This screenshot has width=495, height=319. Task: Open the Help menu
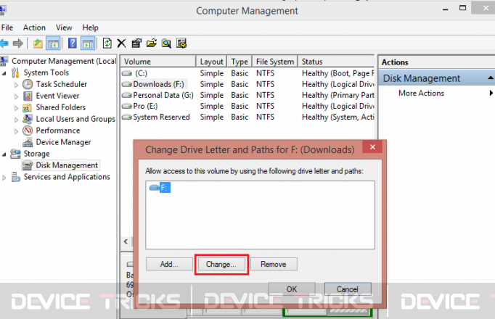(90, 28)
